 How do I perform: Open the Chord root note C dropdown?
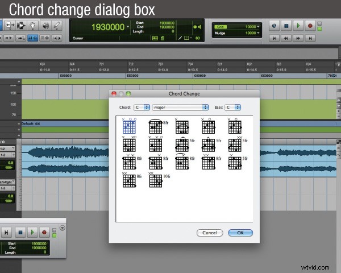[142, 107]
